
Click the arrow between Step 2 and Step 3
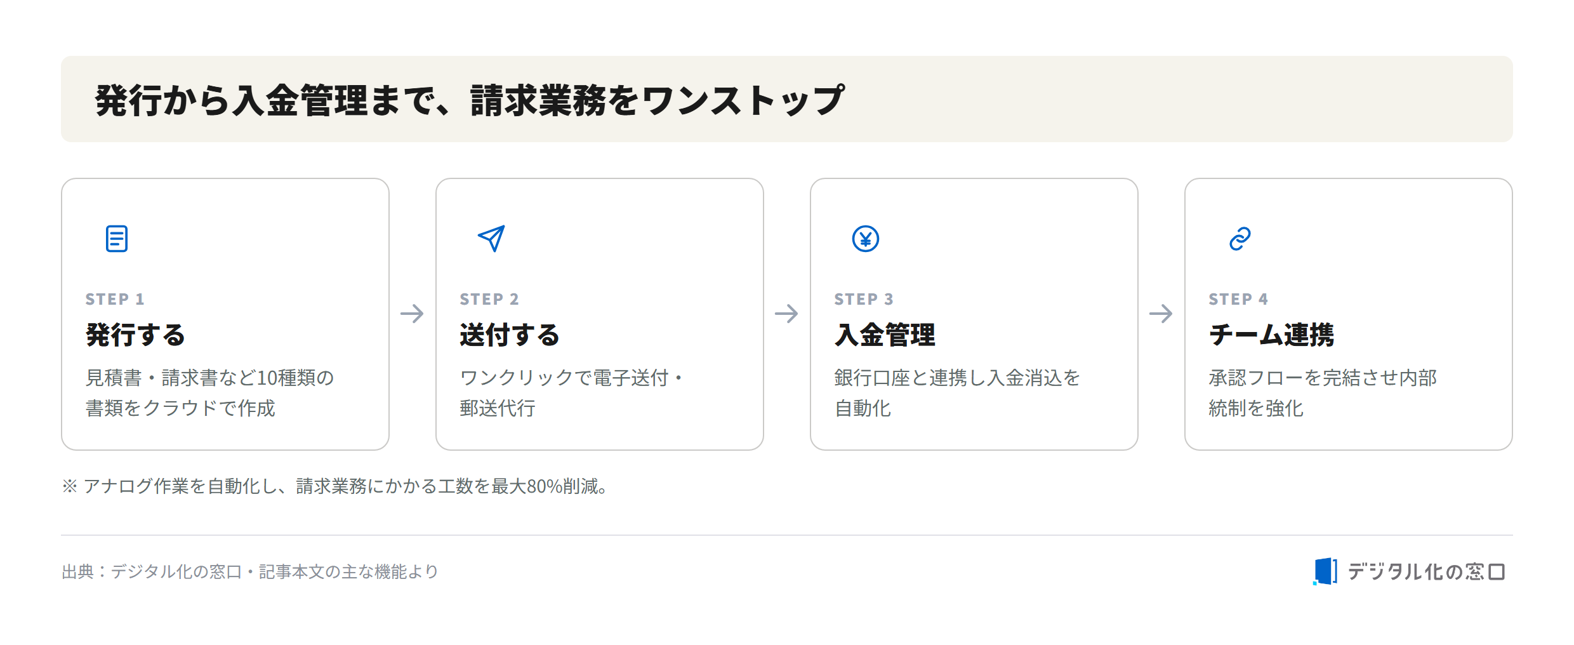click(786, 313)
